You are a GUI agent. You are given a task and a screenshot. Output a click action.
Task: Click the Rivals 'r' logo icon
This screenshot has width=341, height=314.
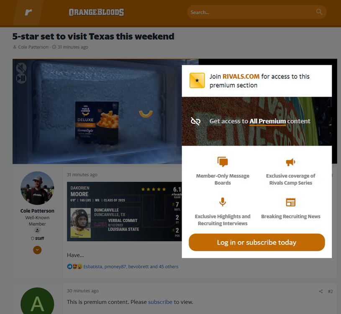point(28,12)
